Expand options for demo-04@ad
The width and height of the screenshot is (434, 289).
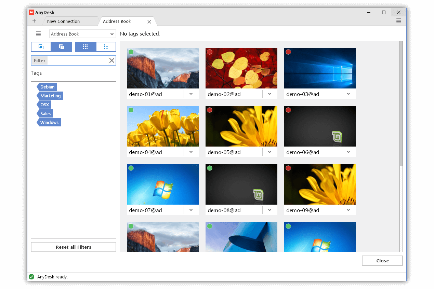pos(191,152)
